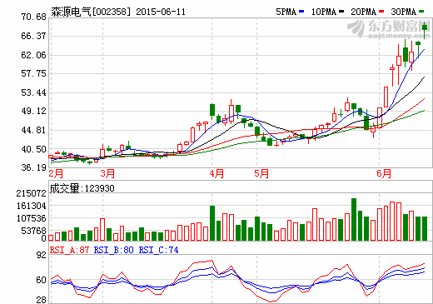This screenshot has width=433, height=304.
Task: Click the 66.37 price axis label
Action: [x=33, y=36]
